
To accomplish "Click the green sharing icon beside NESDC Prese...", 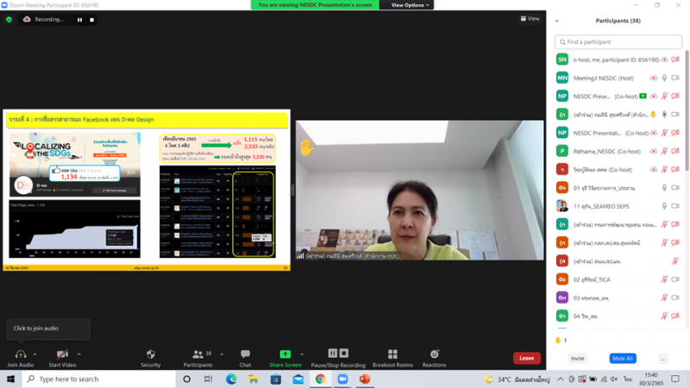I will click(643, 96).
